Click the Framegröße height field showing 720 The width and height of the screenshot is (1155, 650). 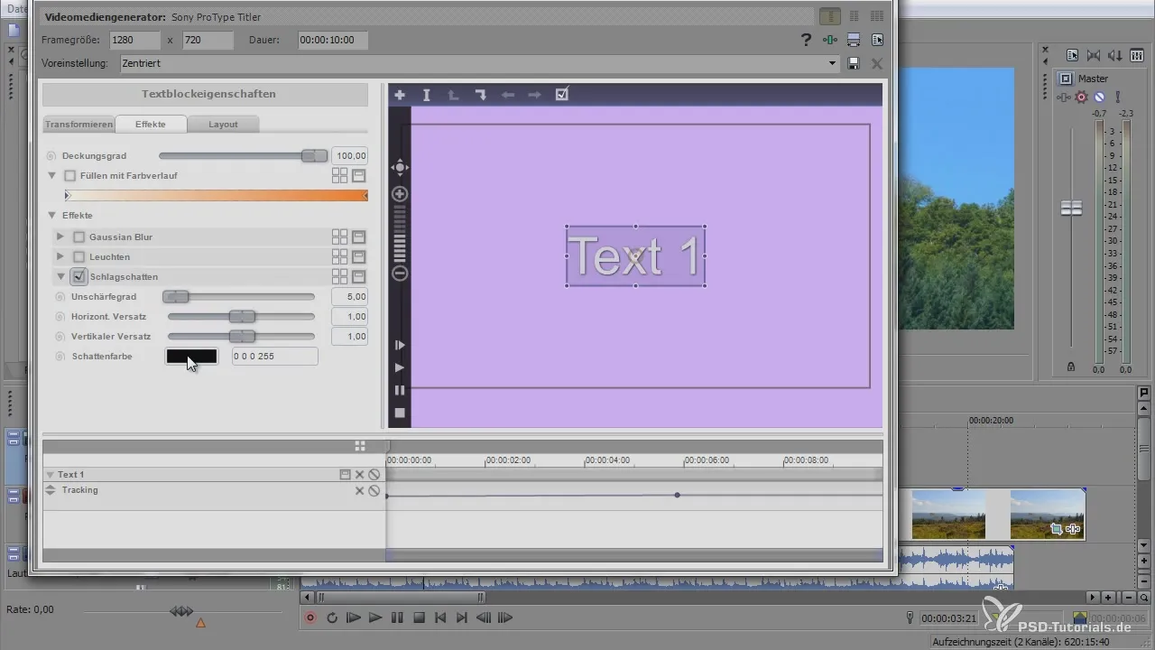tap(208, 40)
